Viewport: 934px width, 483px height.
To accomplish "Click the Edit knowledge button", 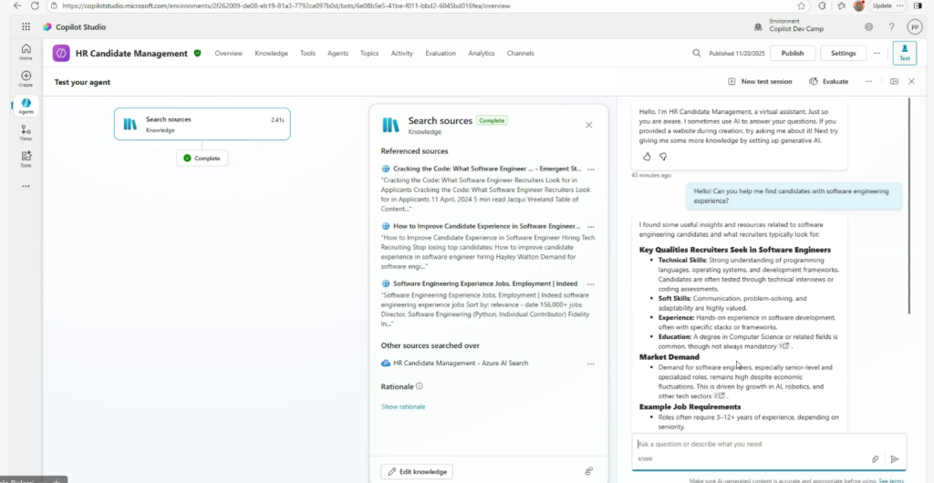I will tap(416, 471).
